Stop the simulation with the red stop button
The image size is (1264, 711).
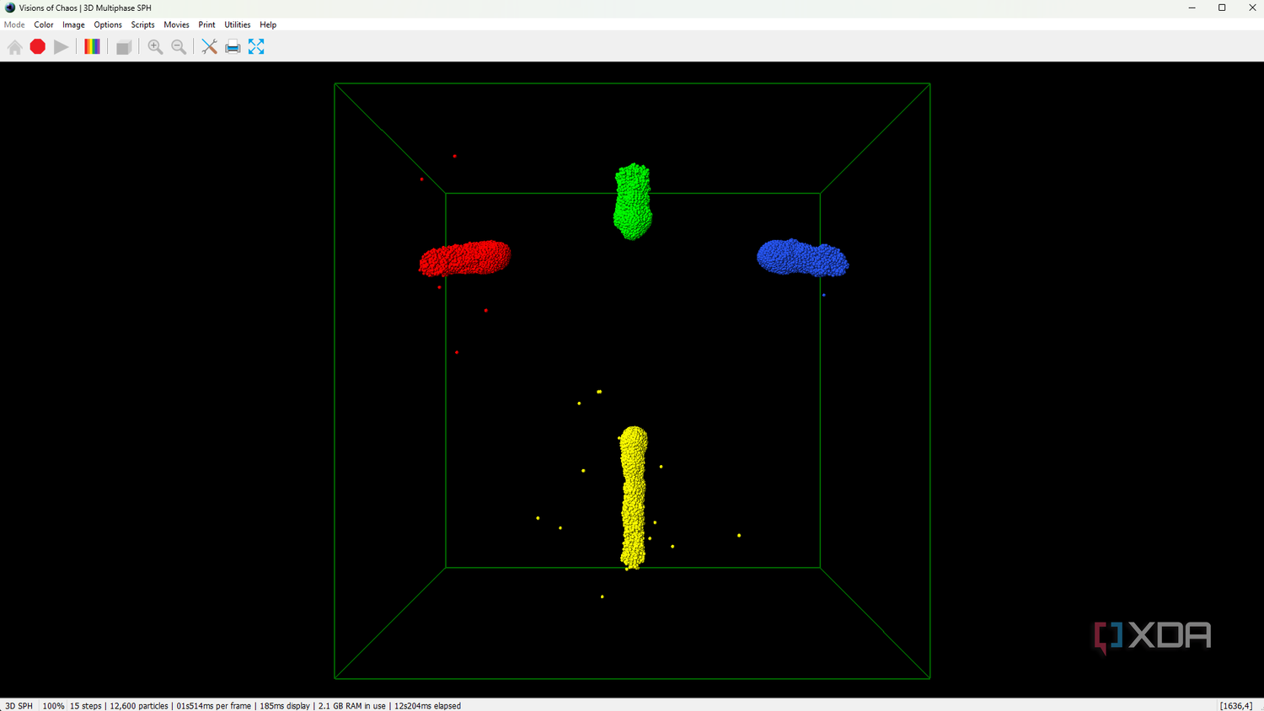tap(38, 47)
